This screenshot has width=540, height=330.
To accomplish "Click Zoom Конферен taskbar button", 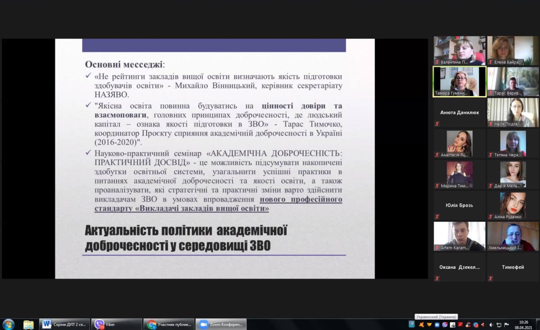I will click(x=221, y=324).
